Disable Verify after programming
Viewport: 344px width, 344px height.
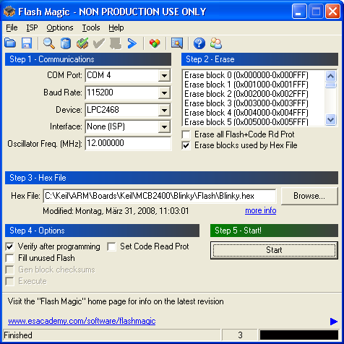[9, 246]
